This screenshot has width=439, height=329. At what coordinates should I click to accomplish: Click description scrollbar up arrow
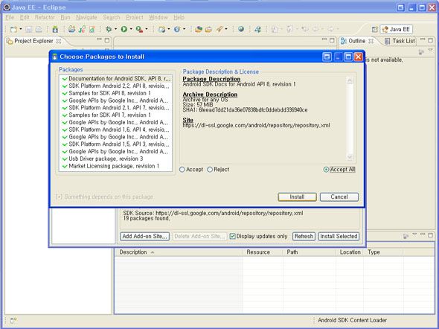[x=350, y=81]
